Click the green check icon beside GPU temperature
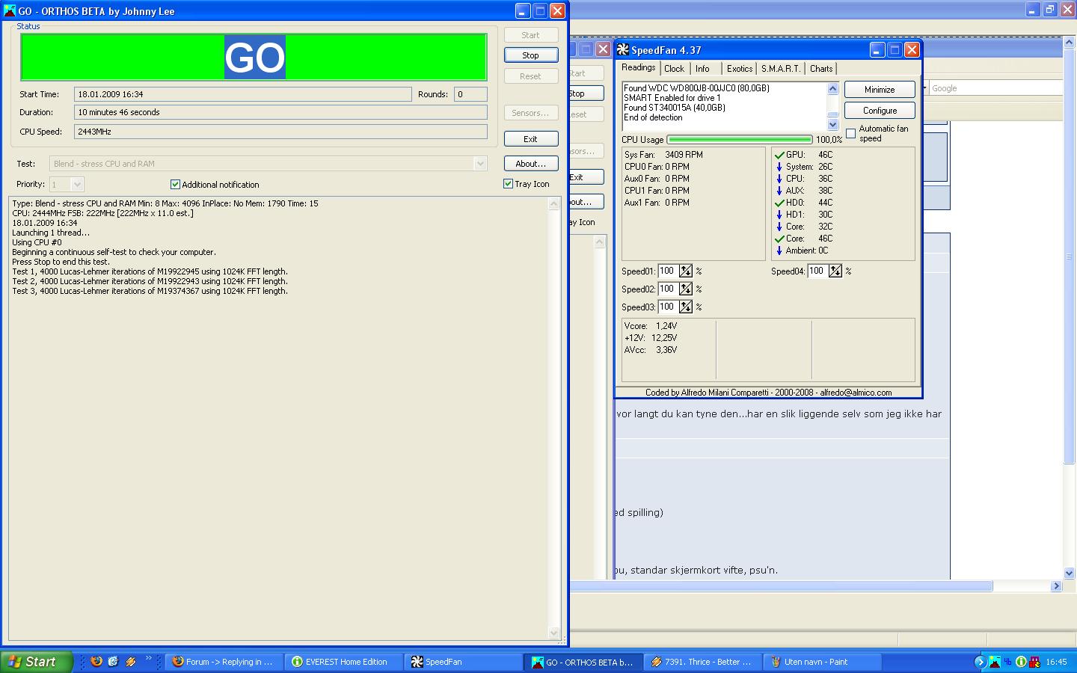1077x673 pixels. click(x=779, y=155)
